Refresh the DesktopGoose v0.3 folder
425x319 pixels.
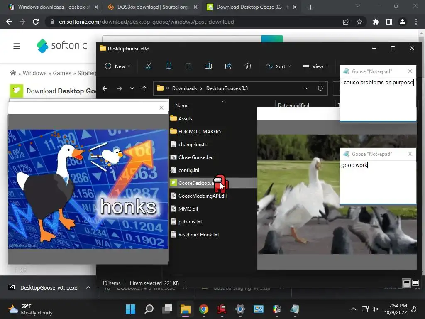(320, 88)
